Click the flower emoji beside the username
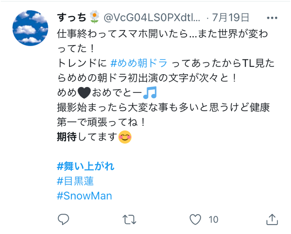The height and width of the screenshot is (234, 291). pos(94,17)
